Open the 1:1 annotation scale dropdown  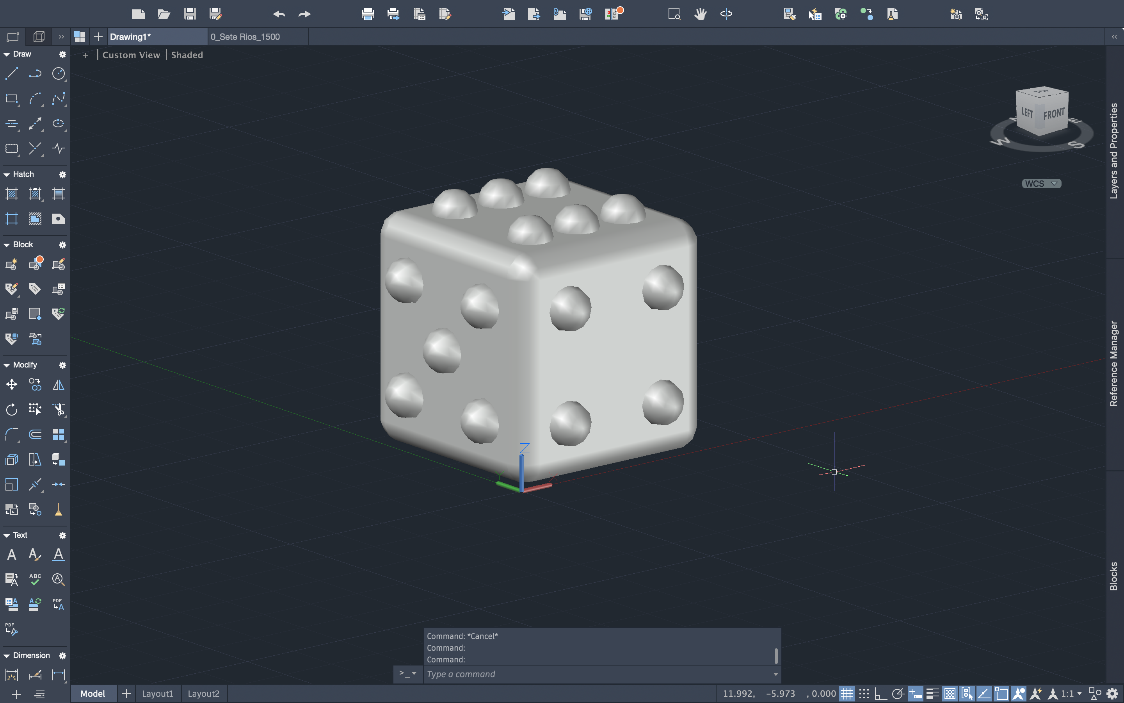pyautogui.click(x=1072, y=694)
